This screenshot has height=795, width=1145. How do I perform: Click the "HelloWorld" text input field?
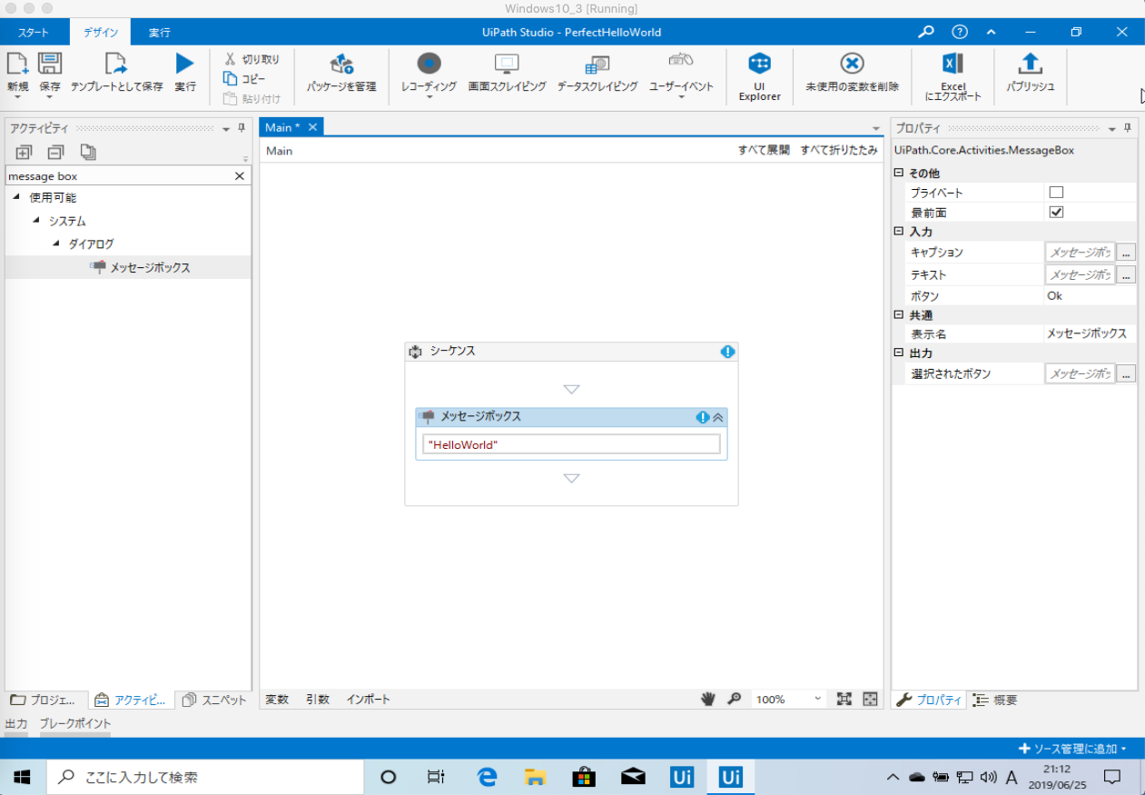[x=571, y=444]
